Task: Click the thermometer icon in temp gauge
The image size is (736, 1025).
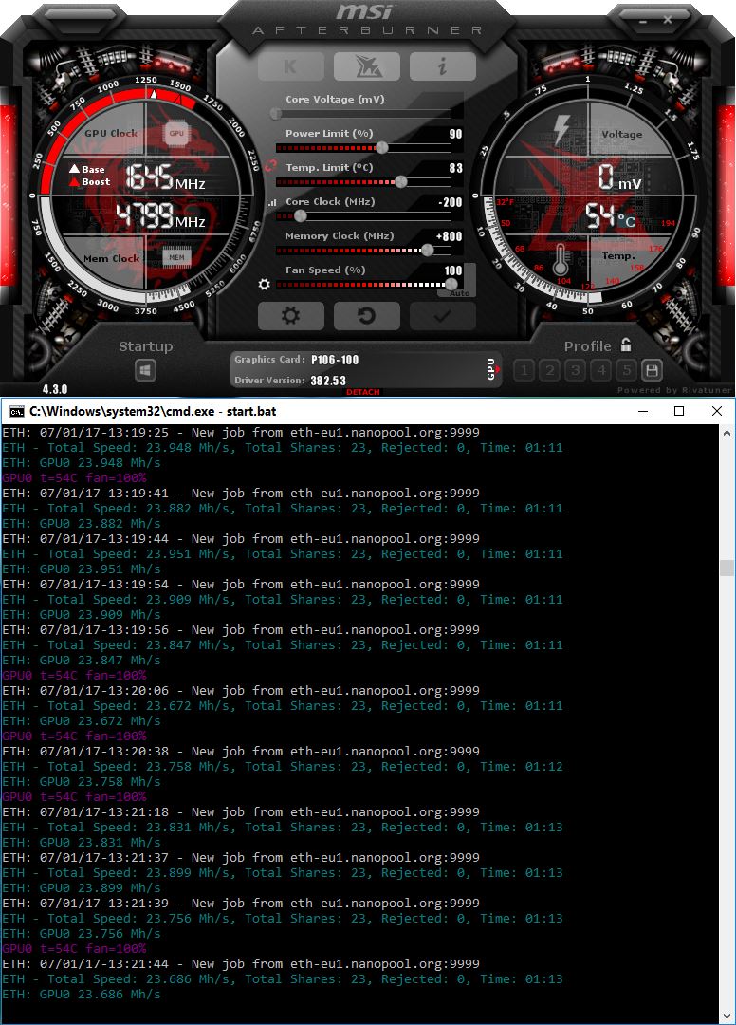Action: (x=560, y=259)
